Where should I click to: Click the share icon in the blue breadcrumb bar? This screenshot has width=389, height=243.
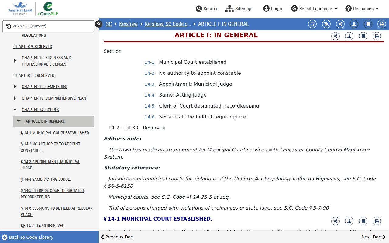[x=340, y=24]
